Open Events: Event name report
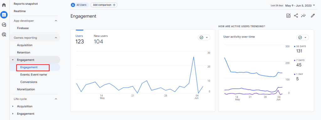 (x=34, y=75)
